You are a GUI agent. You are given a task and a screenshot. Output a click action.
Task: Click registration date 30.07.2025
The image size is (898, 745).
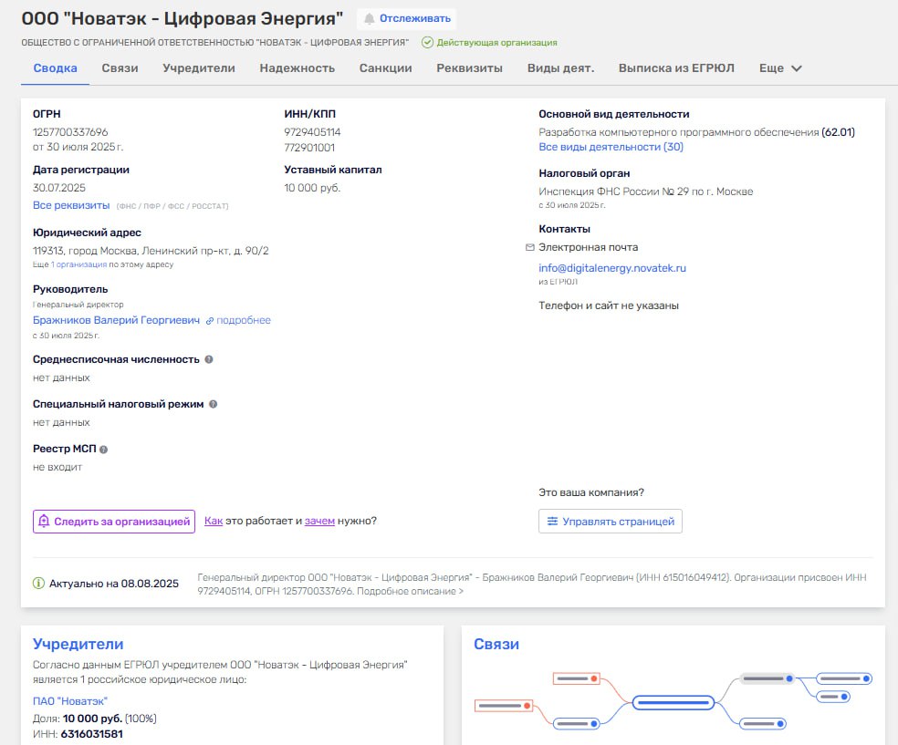(x=59, y=188)
